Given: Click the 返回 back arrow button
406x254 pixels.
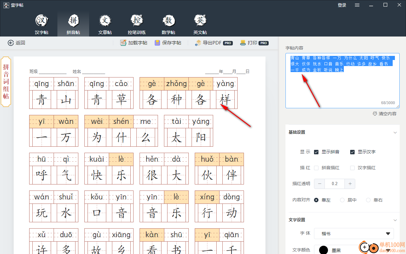Looking at the screenshot, I should 16,43.
